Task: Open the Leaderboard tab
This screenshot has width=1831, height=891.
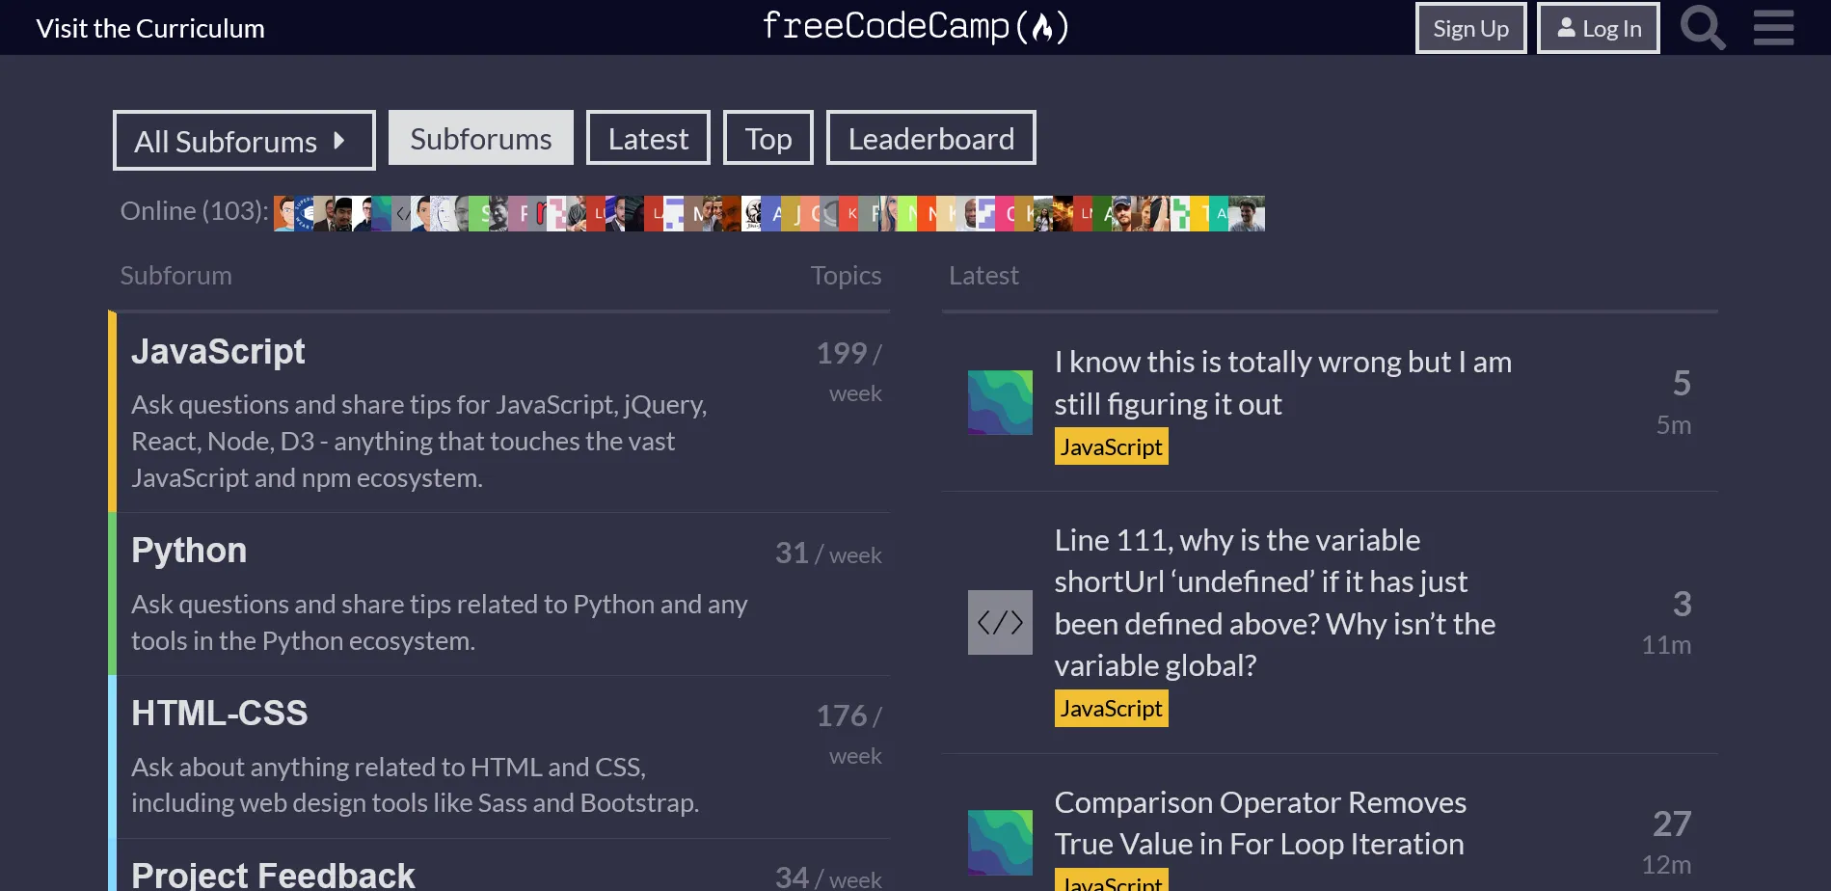Action: click(931, 138)
